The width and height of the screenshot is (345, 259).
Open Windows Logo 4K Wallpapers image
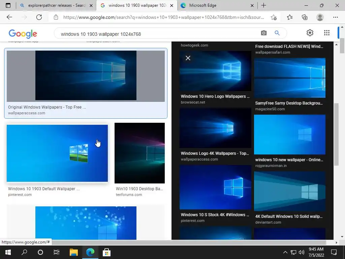(x=215, y=128)
